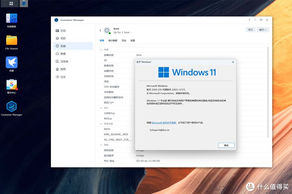The height and width of the screenshot is (194, 292).
Task: Switch to the 统计数据 (Statistics) tab
Action: 113,40
